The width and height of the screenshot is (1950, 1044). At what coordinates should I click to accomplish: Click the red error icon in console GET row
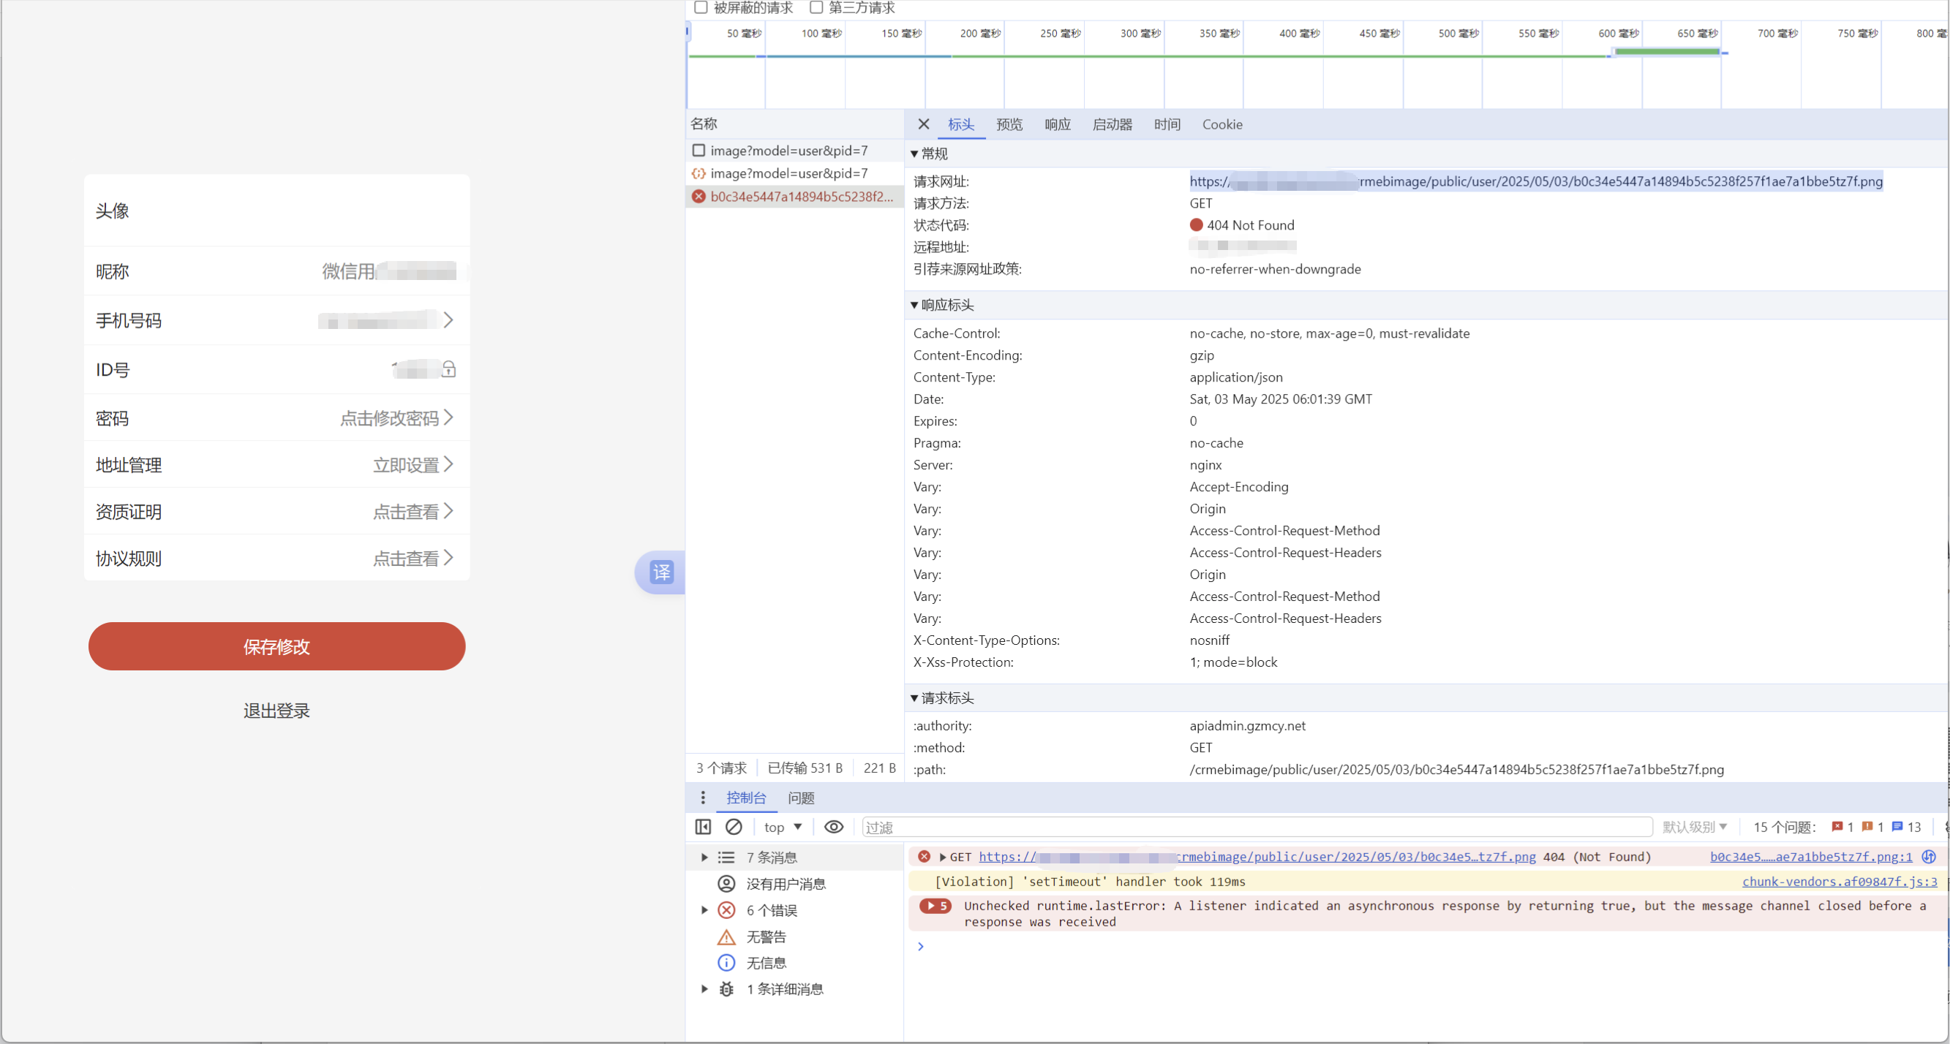[924, 856]
